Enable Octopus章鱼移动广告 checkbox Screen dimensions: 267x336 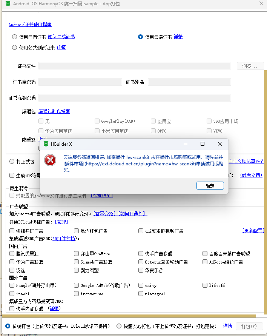coord(141,262)
